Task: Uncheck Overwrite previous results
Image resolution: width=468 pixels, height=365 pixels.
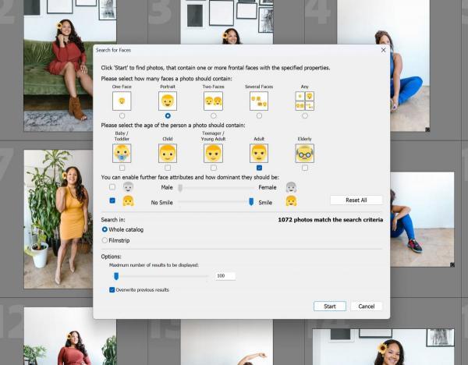Action: (112, 289)
